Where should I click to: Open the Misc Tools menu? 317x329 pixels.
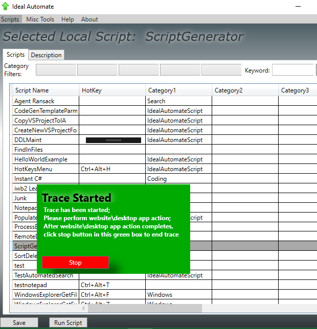coord(40,19)
